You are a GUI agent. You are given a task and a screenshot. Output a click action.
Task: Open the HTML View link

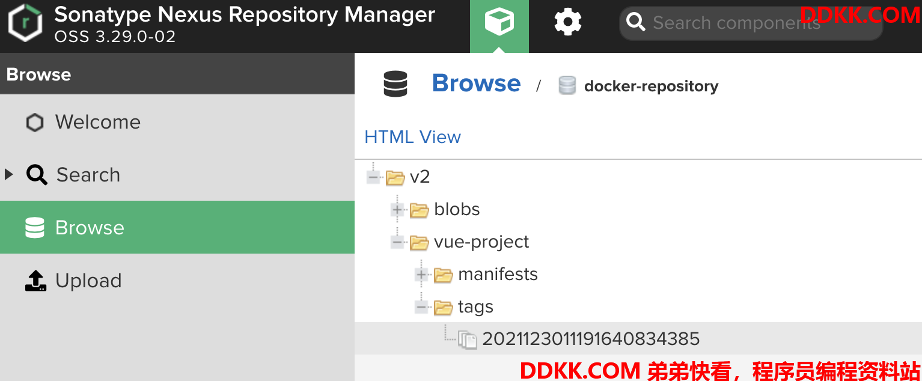(412, 137)
